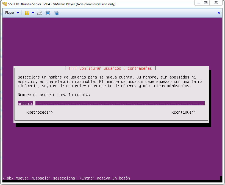Collapse the toolbar with the double chevron
225x185 pixels.
tap(219, 13)
